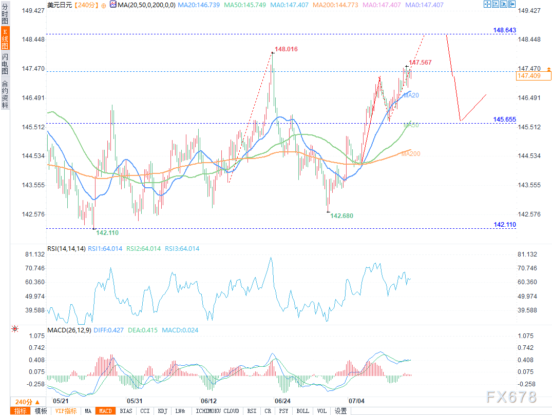Screen dimensions: 552x415
Task: Select the RSI indicator in the bottom bar
Action: (252, 411)
